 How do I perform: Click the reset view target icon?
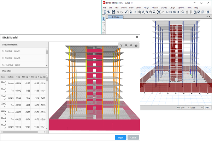tap(136, 45)
